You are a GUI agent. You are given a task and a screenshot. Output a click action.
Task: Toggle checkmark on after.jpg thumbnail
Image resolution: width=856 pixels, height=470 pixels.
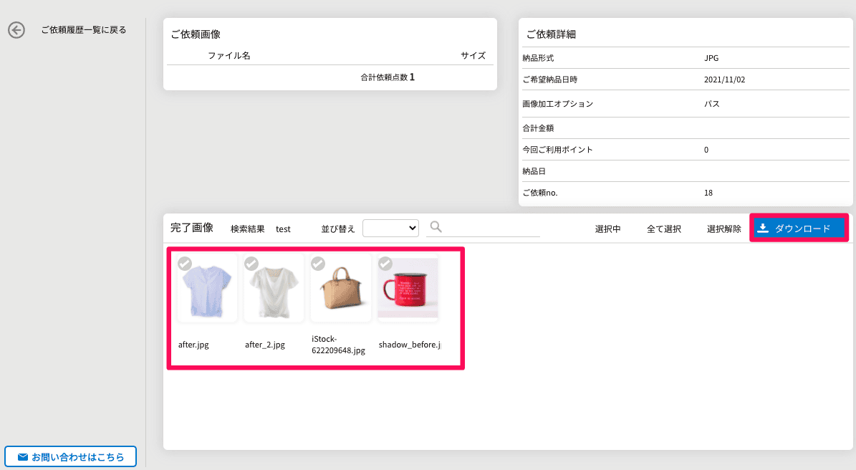click(185, 264)
